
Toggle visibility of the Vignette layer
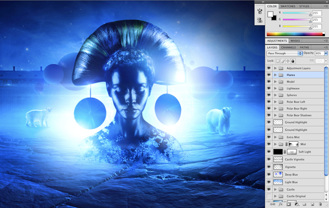coord(269,167)
